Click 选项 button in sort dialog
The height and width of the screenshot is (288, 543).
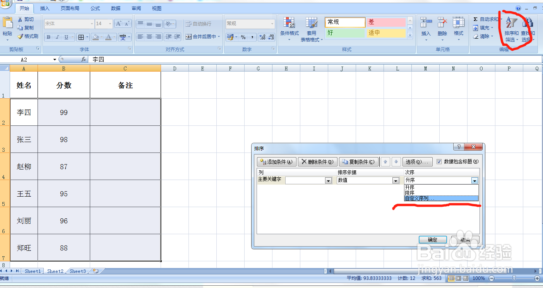click(418, 162)
